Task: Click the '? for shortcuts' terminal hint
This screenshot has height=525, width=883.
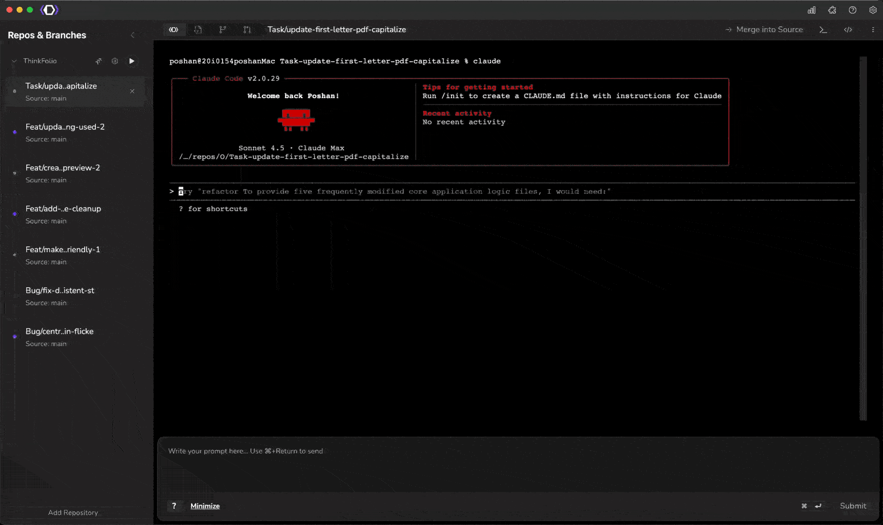Action: pyautogui.click(x=213, y=209)
